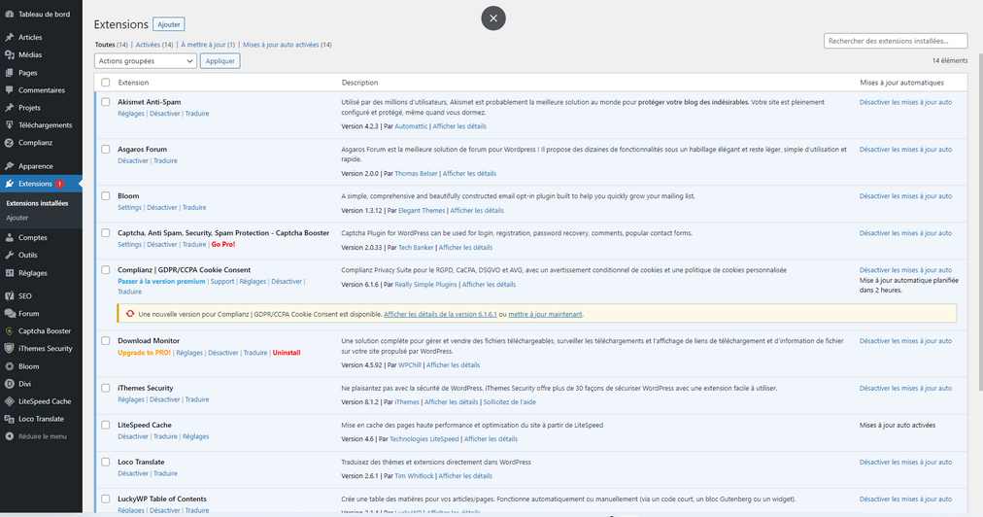Click Réglages link under LiteSpeed Cache
The height and width of the screenshot is (517, 983).
pos(195,436)
